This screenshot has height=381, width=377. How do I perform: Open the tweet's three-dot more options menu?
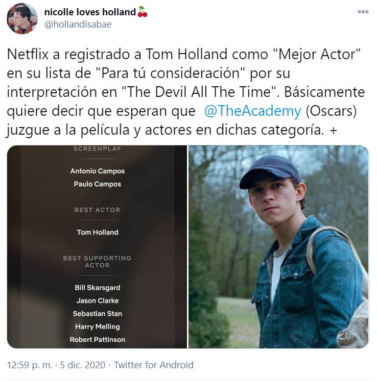(x=363, y=12)
